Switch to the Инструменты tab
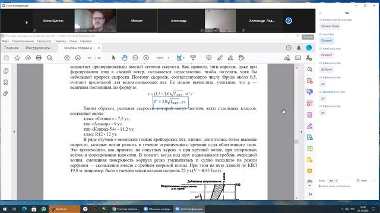The width and height of the screenshot is (380, 213). click(x=38, y=48)
